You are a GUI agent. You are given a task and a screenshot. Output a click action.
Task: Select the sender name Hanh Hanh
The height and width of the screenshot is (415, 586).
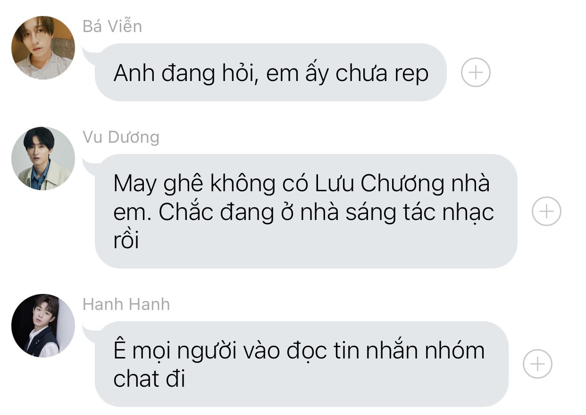126,304
